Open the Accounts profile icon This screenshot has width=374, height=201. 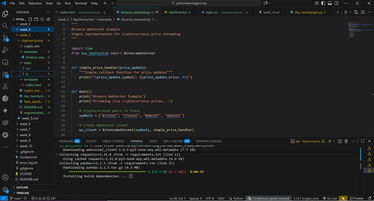point(5,178)
